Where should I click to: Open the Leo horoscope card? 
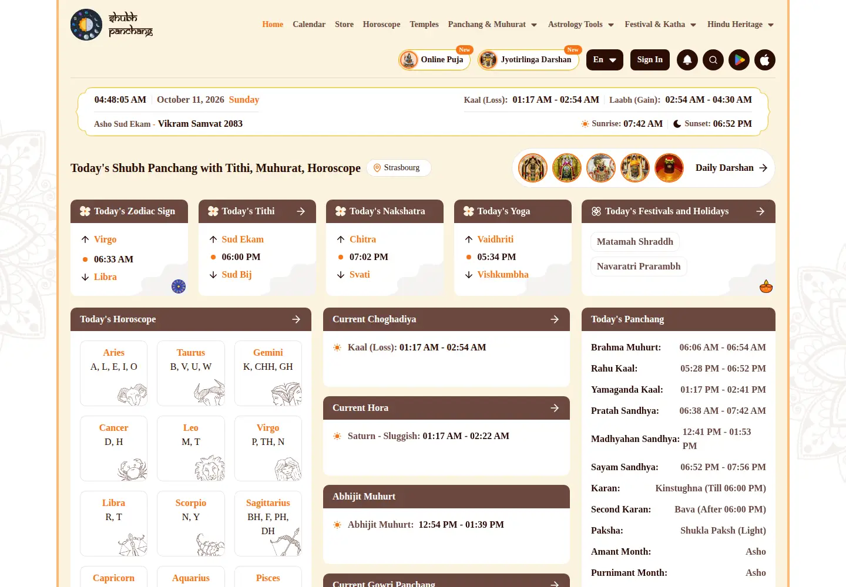(191, 448)
